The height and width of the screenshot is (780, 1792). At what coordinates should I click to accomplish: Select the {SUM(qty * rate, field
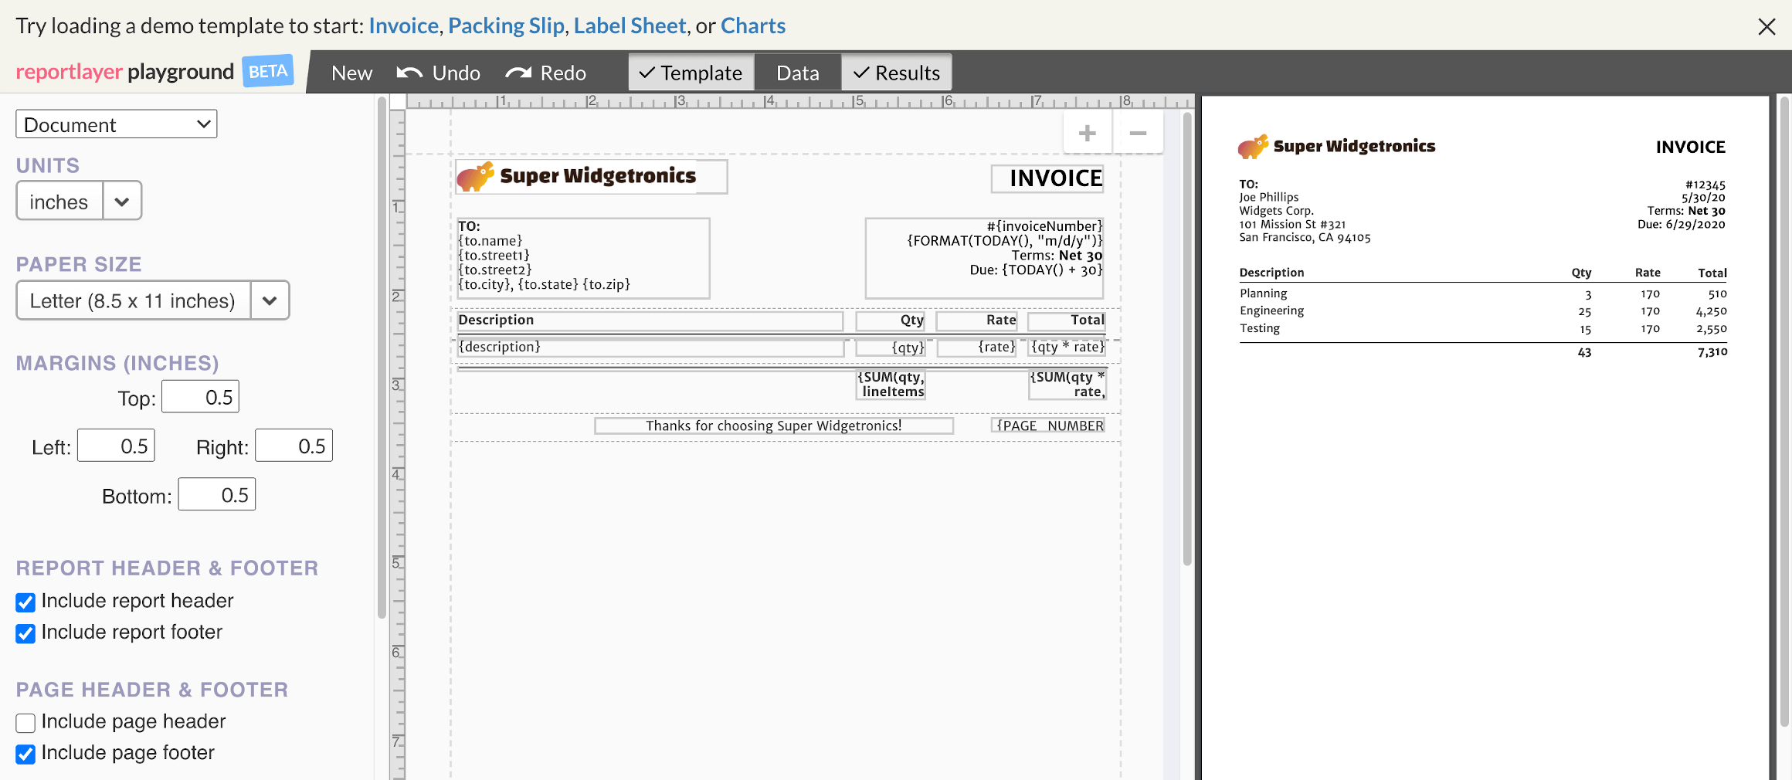1067,385
